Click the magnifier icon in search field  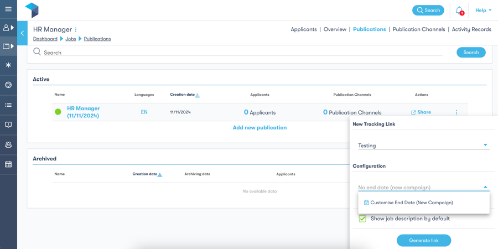37,52
